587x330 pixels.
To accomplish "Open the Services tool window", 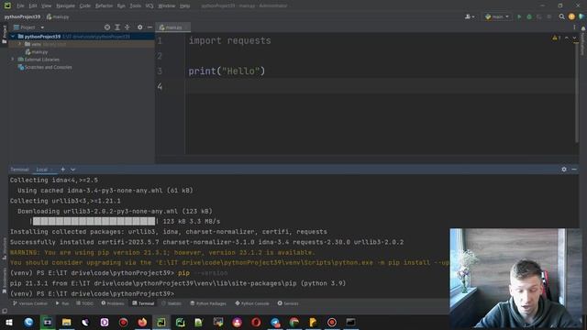I will tap(288, 303).
